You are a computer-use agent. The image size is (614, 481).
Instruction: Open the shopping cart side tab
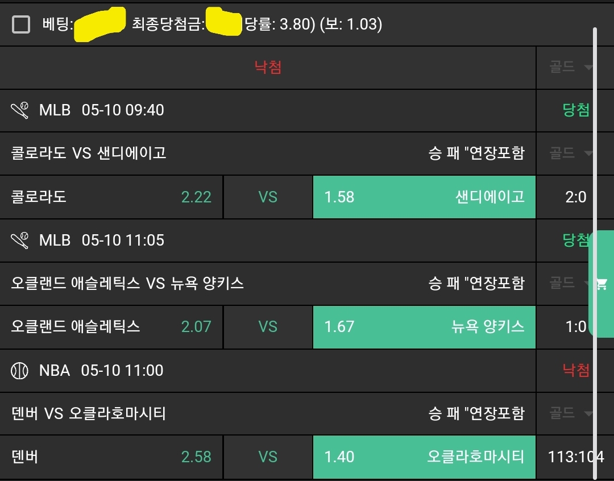click(x=601, y=284)
